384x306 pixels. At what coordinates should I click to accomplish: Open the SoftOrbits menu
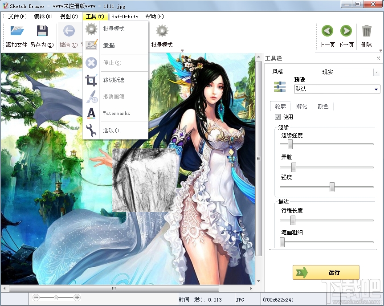click(x=125, y=16)
